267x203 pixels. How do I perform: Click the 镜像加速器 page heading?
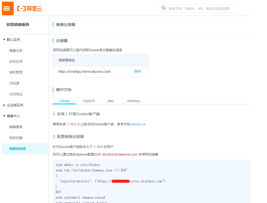click(x=66, y=25)
